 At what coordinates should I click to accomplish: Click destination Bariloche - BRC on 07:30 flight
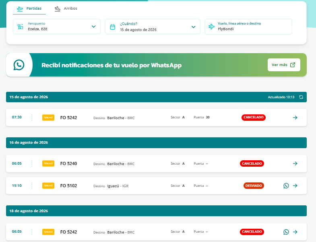(x=121, y=118)
